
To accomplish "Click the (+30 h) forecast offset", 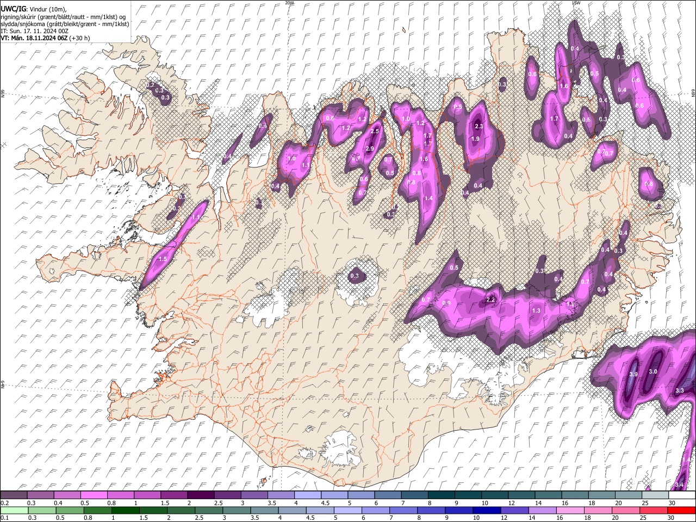I will pos(79,38).
